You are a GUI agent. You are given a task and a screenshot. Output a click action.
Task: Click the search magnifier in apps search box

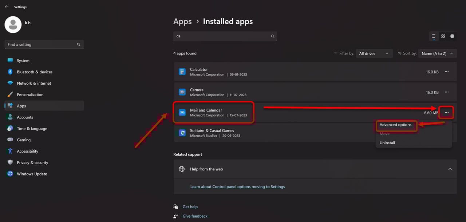click(x=272, y=36)
